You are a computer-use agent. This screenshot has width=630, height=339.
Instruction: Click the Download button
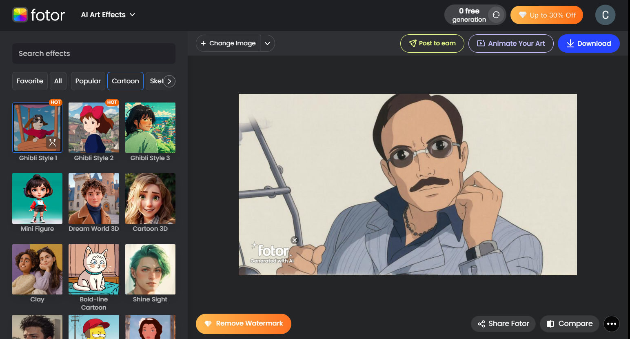click(x=588, y=43)
